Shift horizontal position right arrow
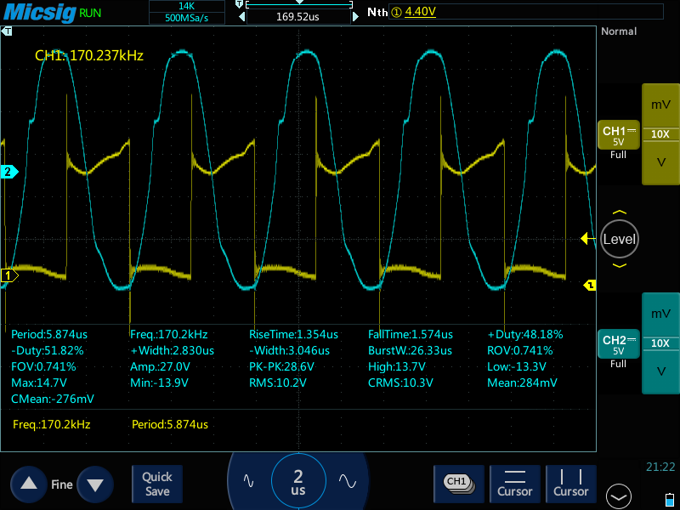Viewport: 680px width, 510px height. (x=355, y=17)
